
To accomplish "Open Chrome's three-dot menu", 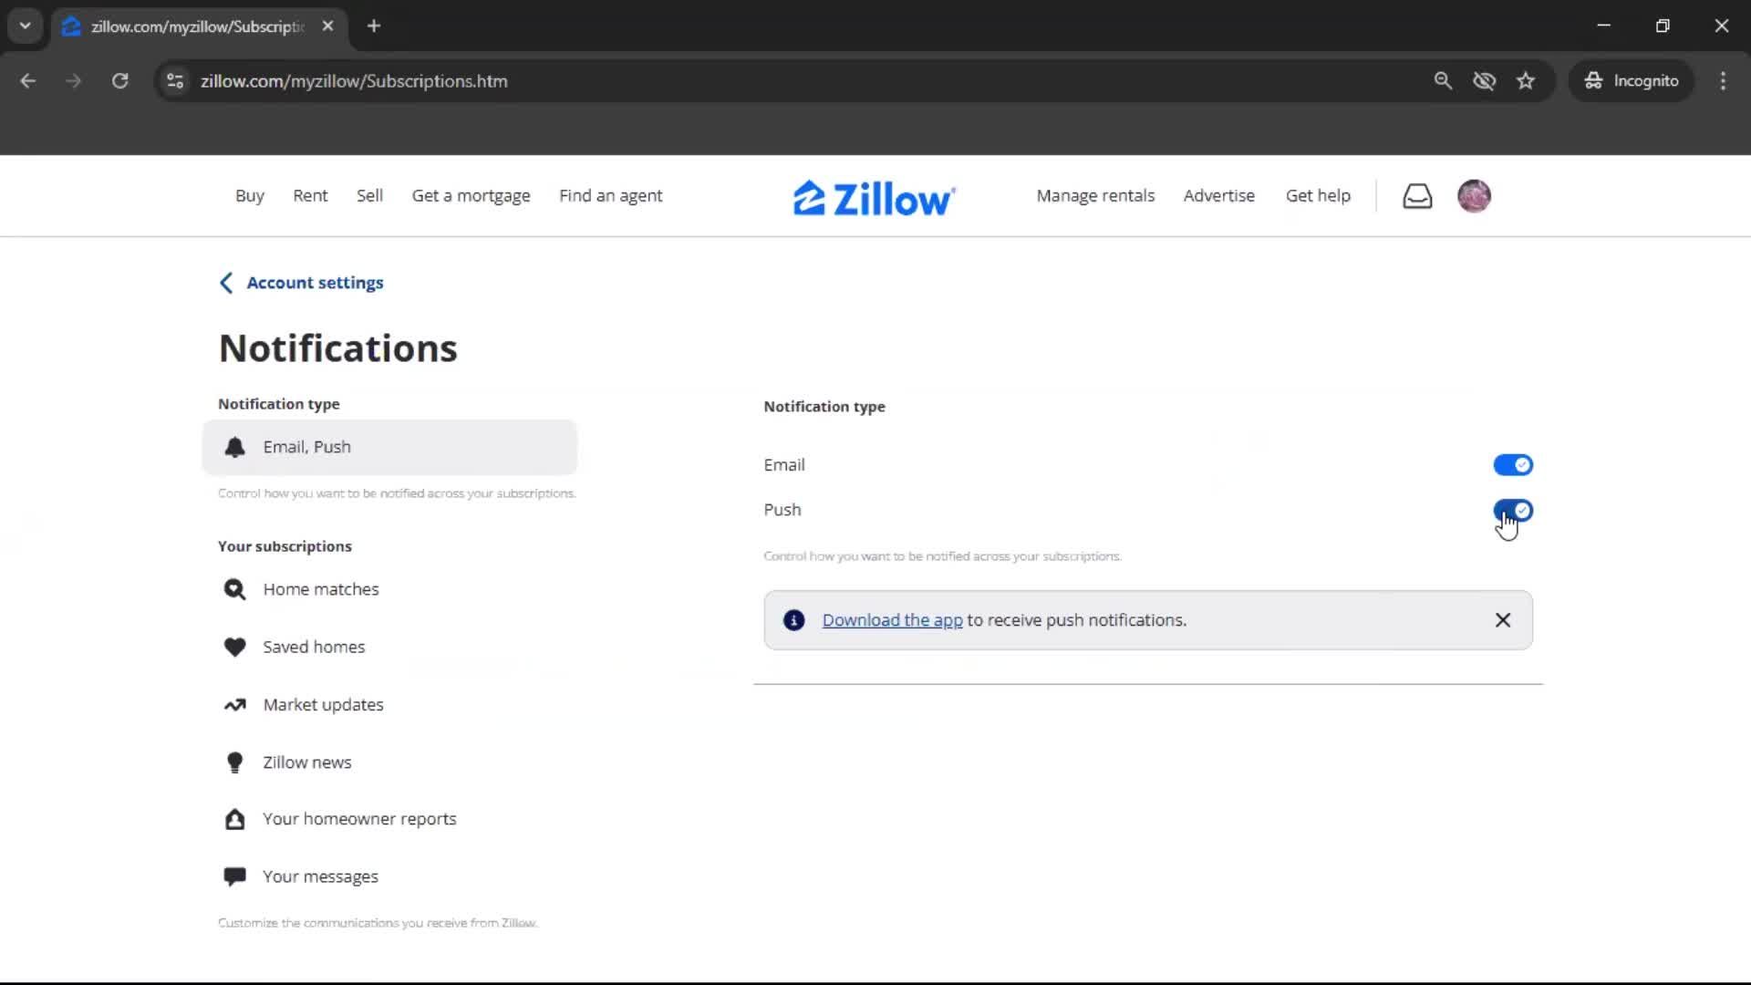I will click(1723, 81).
